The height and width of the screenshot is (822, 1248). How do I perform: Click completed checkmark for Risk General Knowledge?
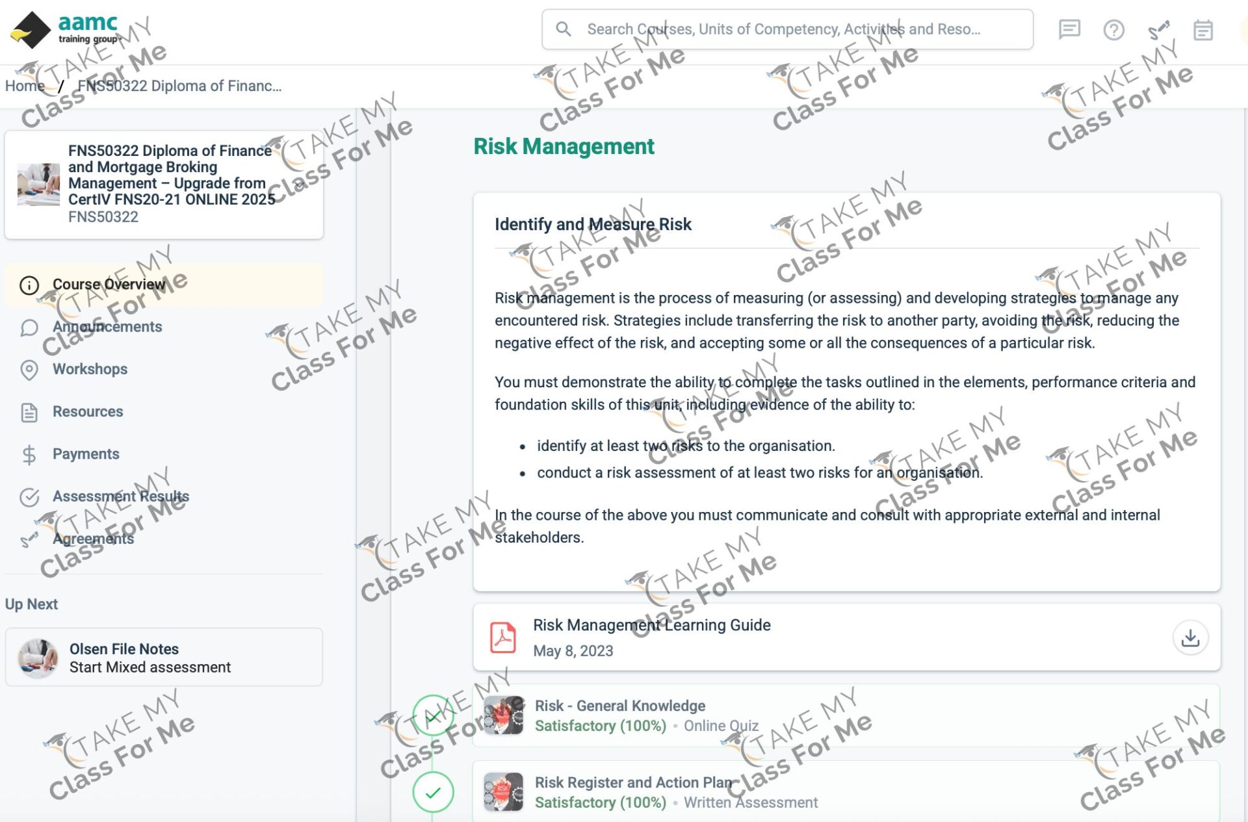pos(433,715)
